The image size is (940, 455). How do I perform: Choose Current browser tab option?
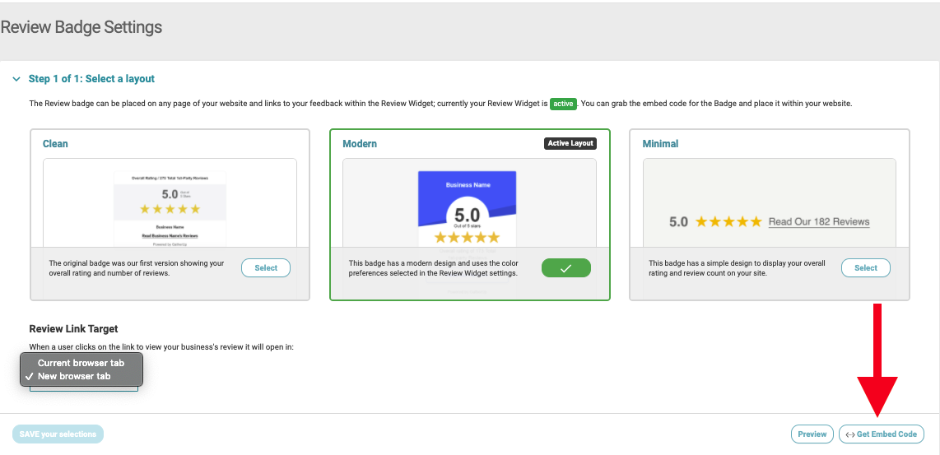(81, 363)
